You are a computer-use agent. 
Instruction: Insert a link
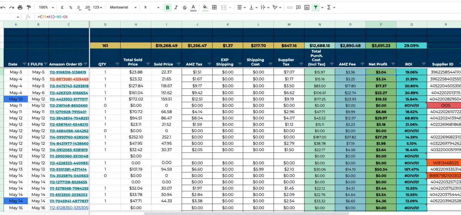coord(290,7)
